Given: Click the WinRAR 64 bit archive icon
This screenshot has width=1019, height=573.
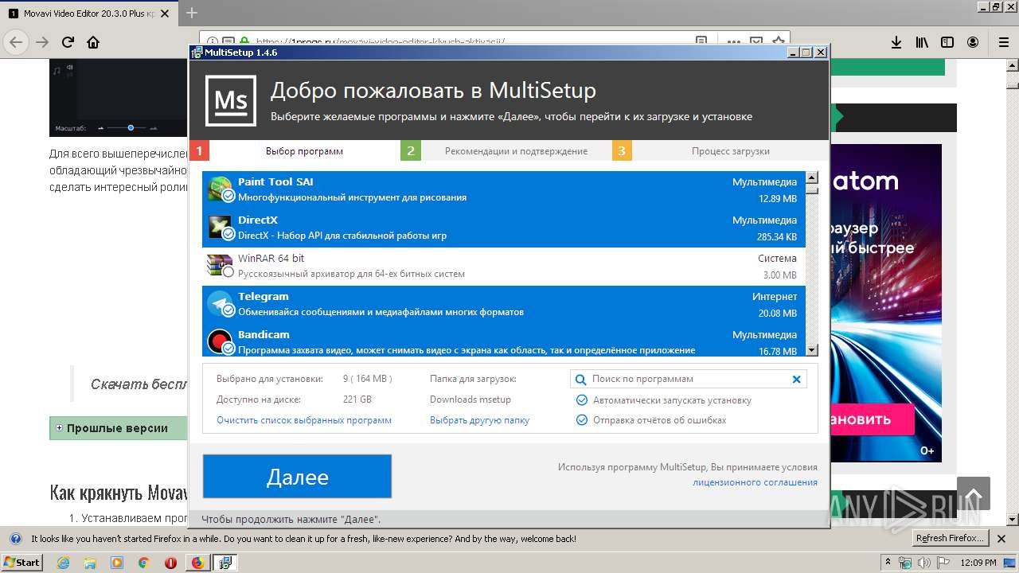Looking at the screenshot, I should (x=220, y=266).
